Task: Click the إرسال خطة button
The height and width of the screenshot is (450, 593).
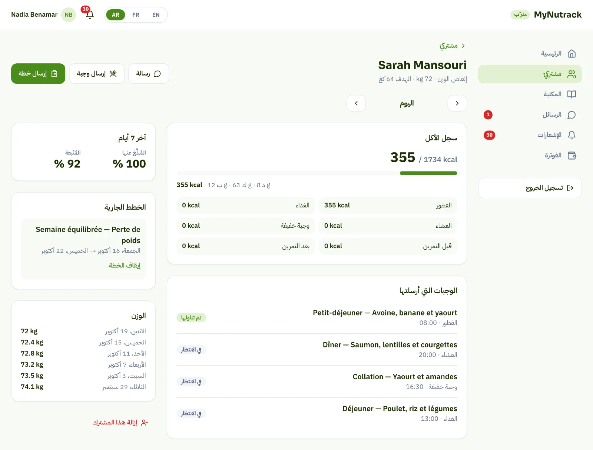Action: [x=38, y=74]
